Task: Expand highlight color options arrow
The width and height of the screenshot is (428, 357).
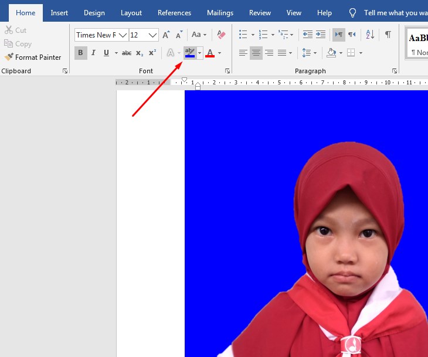Action: click(x=200, y=53)
